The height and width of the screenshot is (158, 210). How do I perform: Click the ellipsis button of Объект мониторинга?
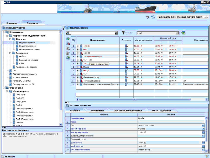[x=203, y=150]
